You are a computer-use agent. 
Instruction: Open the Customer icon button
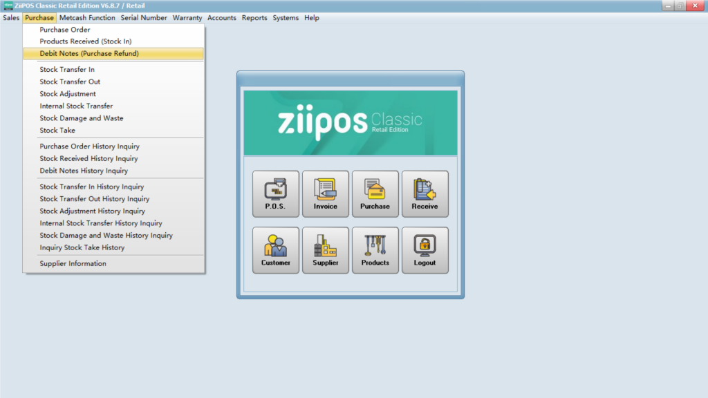(x=276, y=250)
